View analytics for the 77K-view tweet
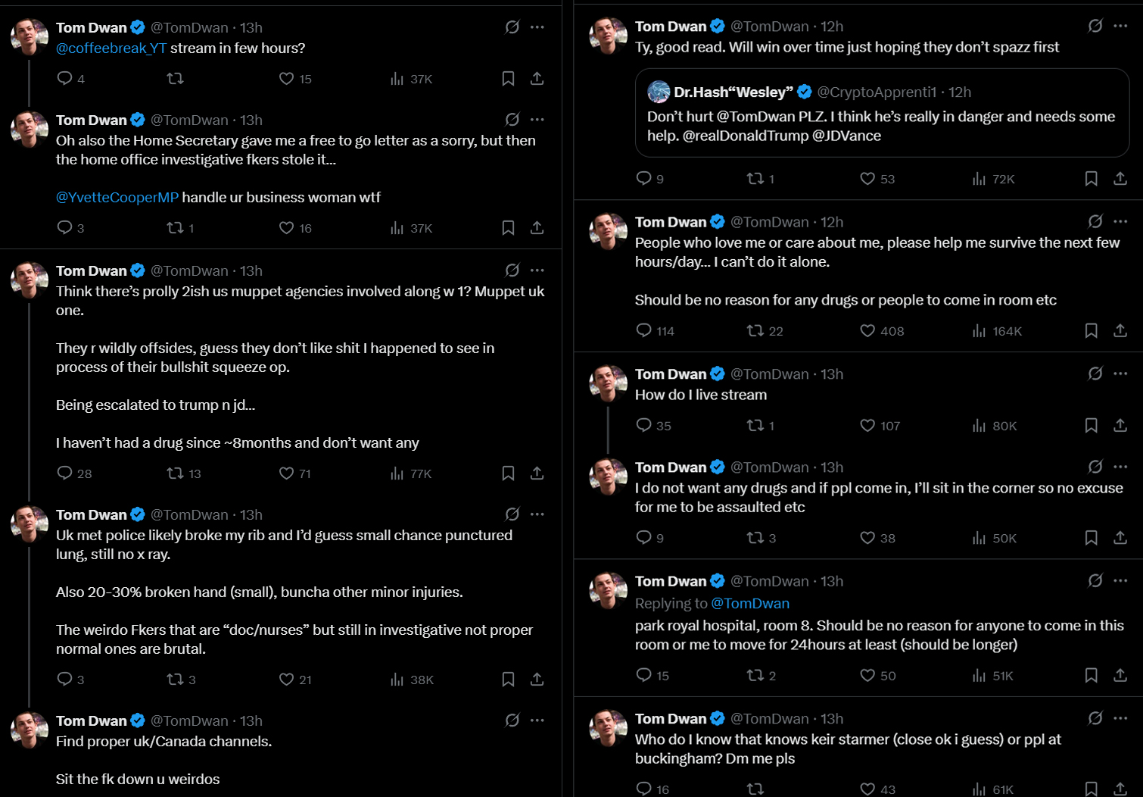Viewport: 1143px width, 797px height. coord(397,474)
